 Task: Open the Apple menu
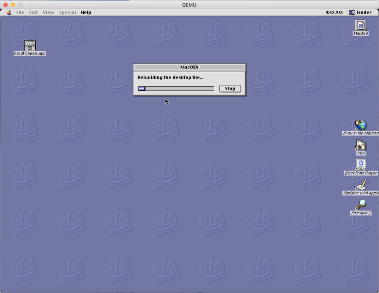pos(8,12)
